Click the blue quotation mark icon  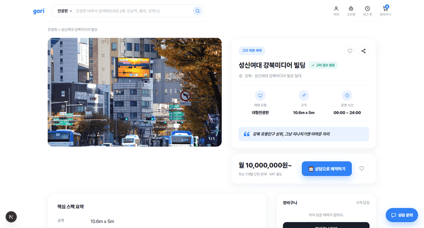247,134
